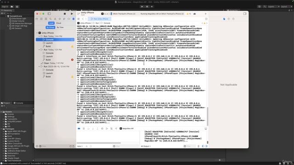Go back in editor history
The image size is (294, 165).
(83, 19)
